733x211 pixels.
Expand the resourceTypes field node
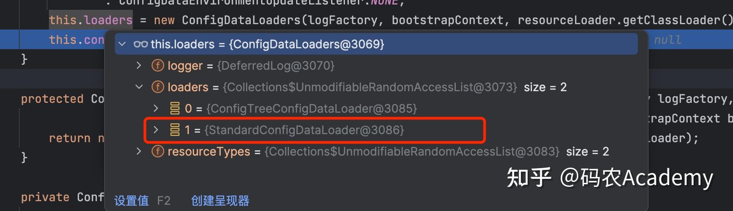pos(139,152)
